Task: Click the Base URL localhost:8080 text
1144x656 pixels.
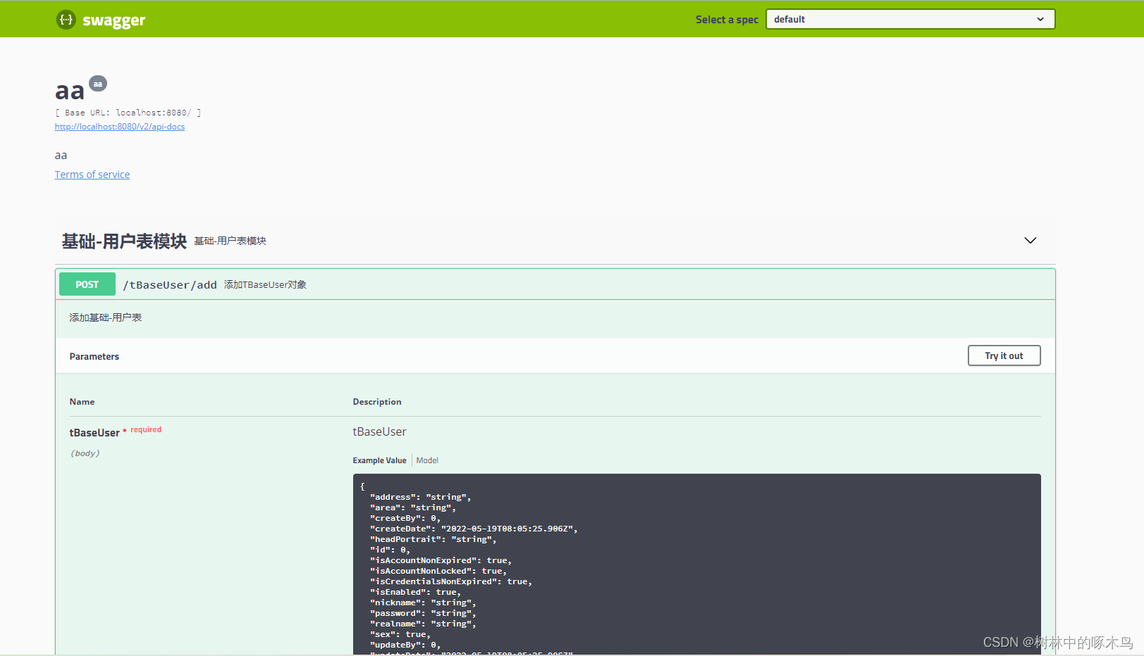Action: pyautogui.click(x=128, y=113)
